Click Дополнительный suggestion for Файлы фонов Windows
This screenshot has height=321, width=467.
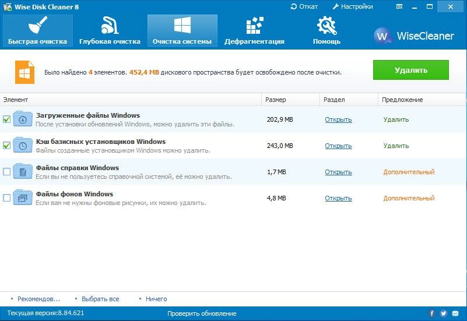(x=409, y=198)
